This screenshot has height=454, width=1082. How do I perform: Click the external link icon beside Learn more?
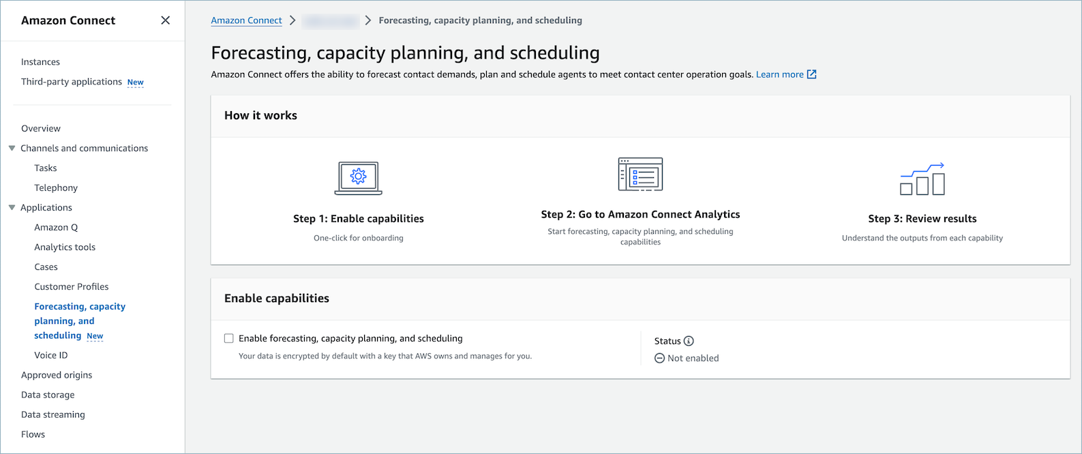pos(811,74)
